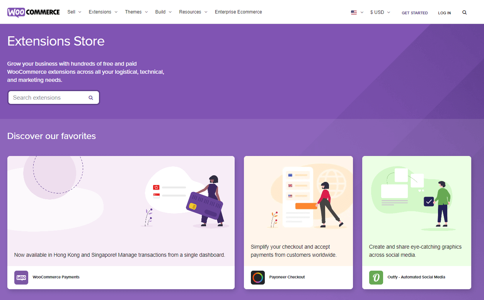Expand the Build menu
Viewport: 484px width, 300px height.
tap(164, 12)
